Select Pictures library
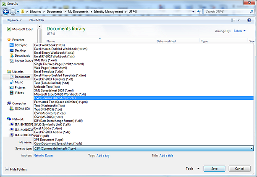Image resolution: width=257 pixels, height=177 pixels. [18, 87]
